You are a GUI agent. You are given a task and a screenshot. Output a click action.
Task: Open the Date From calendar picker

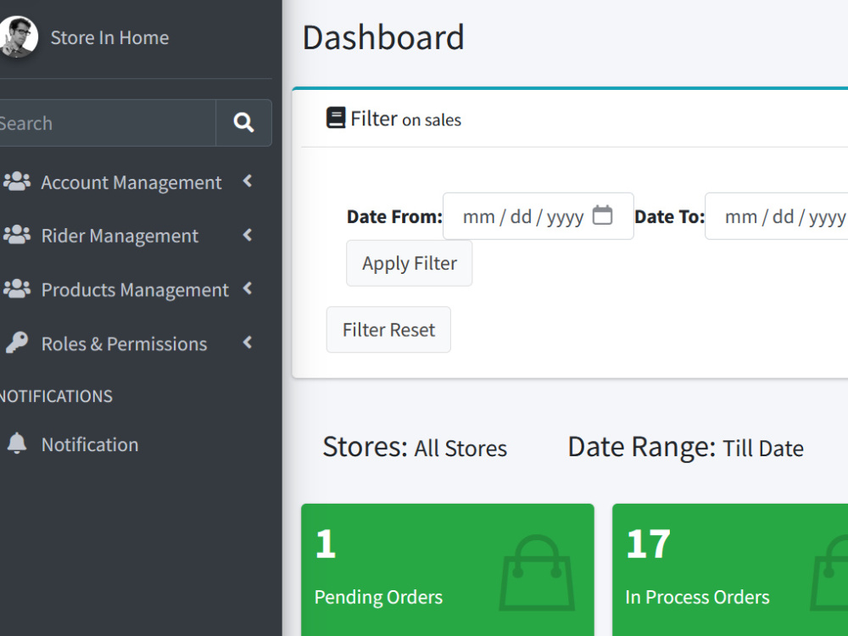click(602, 215)
